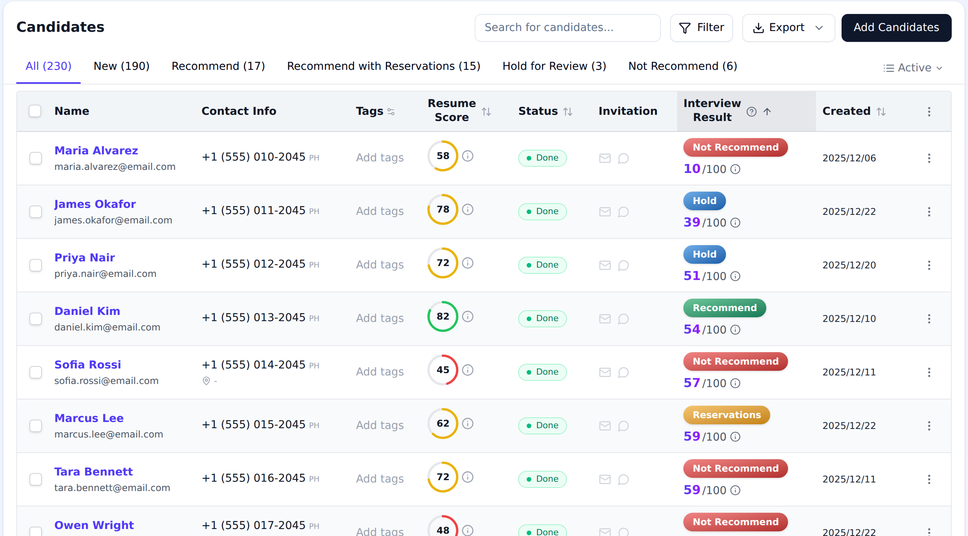Click Marcus Lee's email invitation icon
Viewport: 968px width, 536px height.
coord(605,426)
